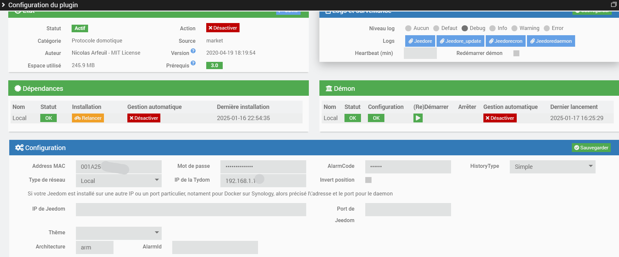
Task: Select the Info log level
Action: (493, 28)
